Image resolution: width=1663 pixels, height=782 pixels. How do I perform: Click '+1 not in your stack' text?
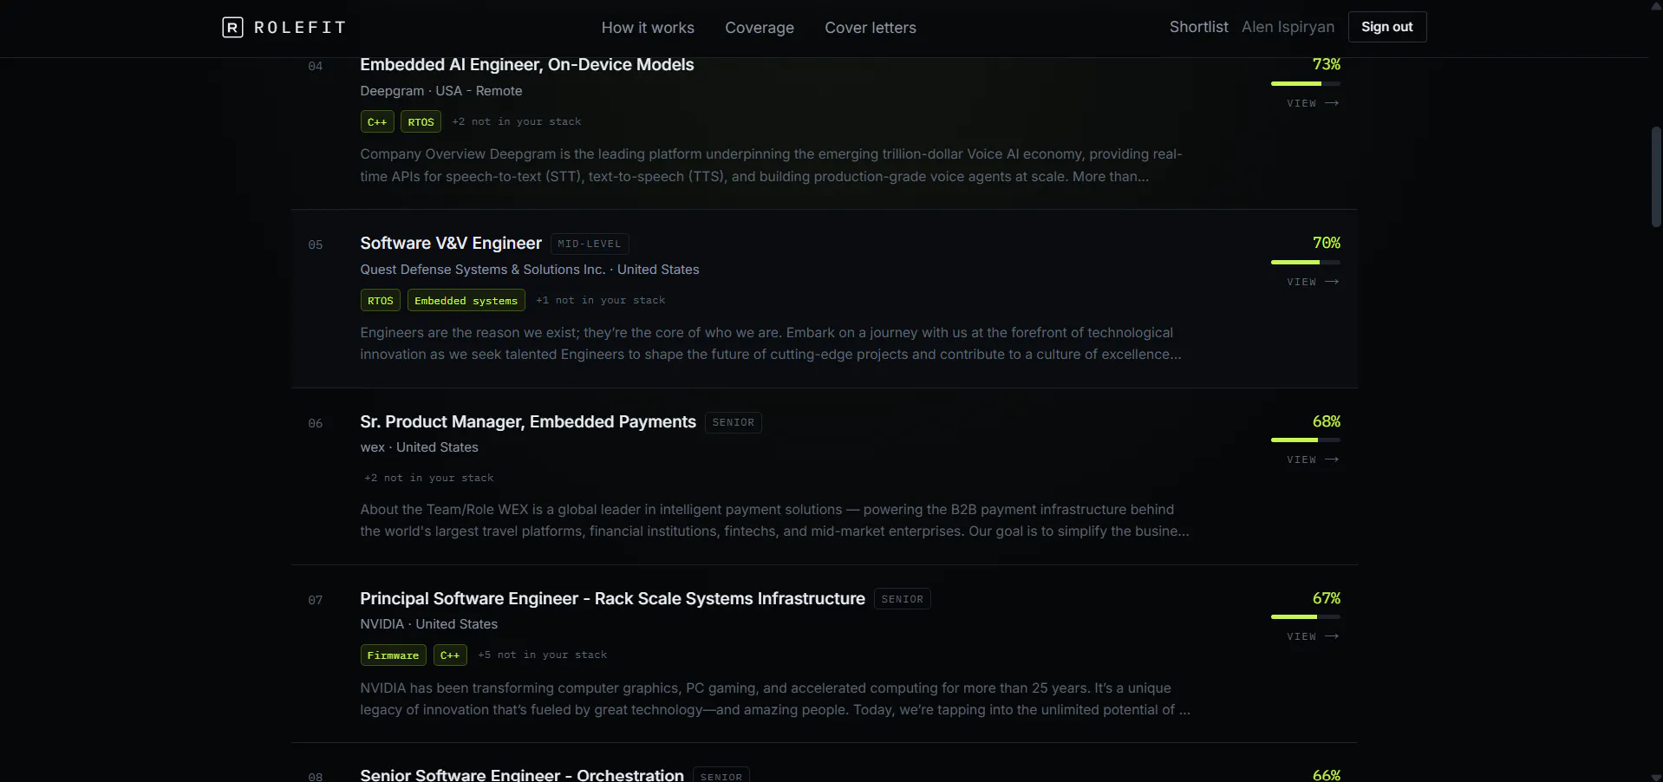click(x=601, y=301)
